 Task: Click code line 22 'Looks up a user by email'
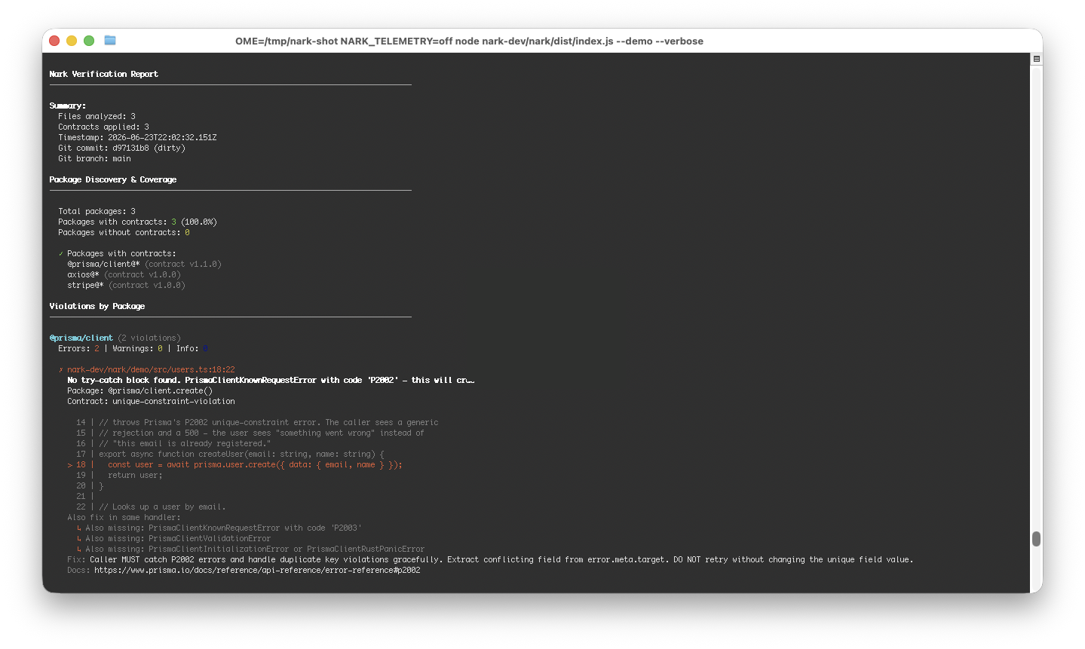(151, 507)
